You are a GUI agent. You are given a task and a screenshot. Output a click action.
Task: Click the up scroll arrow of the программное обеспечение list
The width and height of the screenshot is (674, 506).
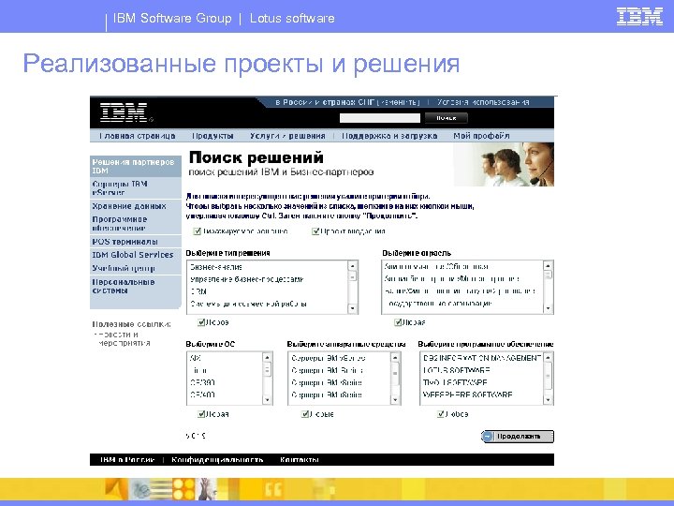(x=548, y=358)
